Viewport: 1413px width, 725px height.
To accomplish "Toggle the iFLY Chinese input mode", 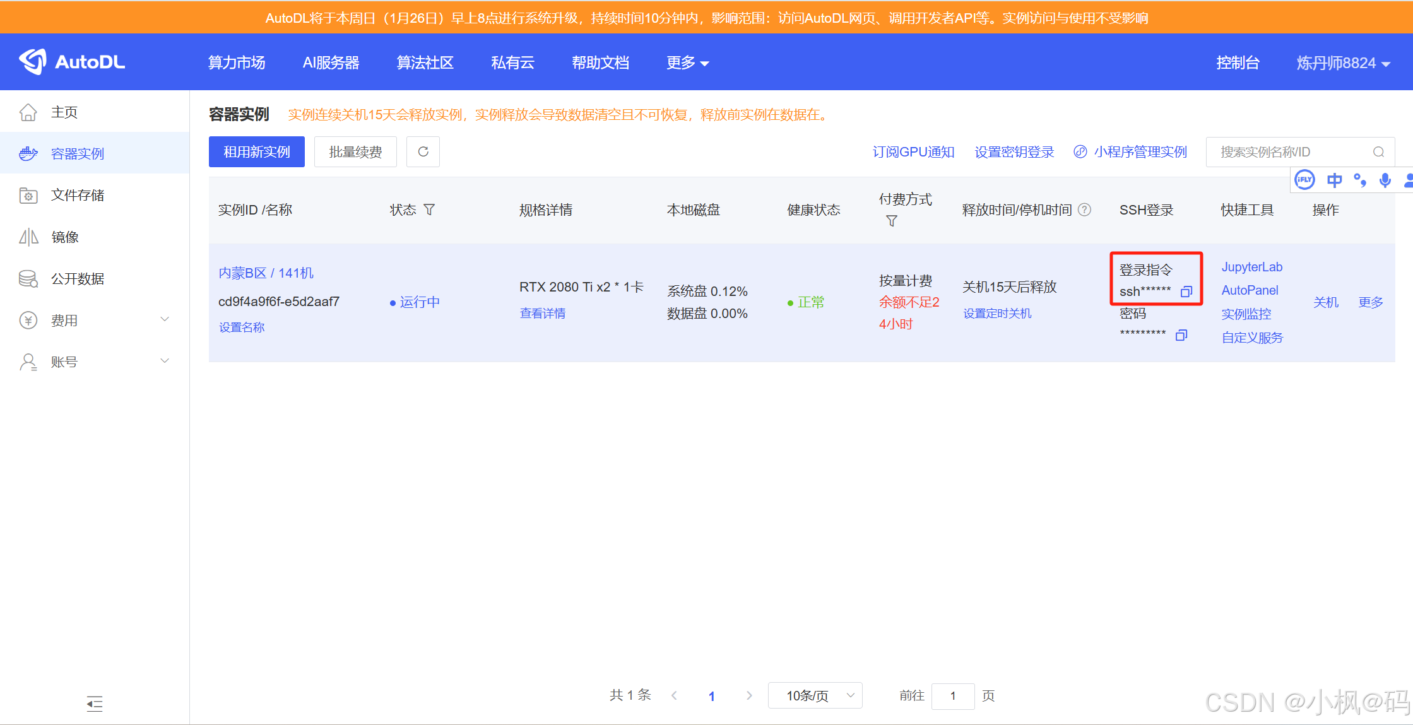I will pos(1334,180).
